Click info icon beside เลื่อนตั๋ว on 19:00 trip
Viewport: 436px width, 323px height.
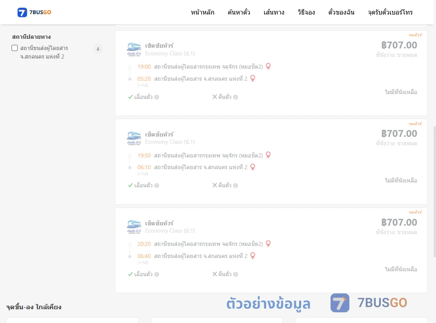click(157, 97)
